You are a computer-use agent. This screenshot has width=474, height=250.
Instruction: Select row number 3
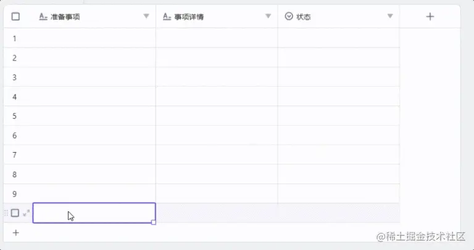pyautogui.click(x=15, y=78)
